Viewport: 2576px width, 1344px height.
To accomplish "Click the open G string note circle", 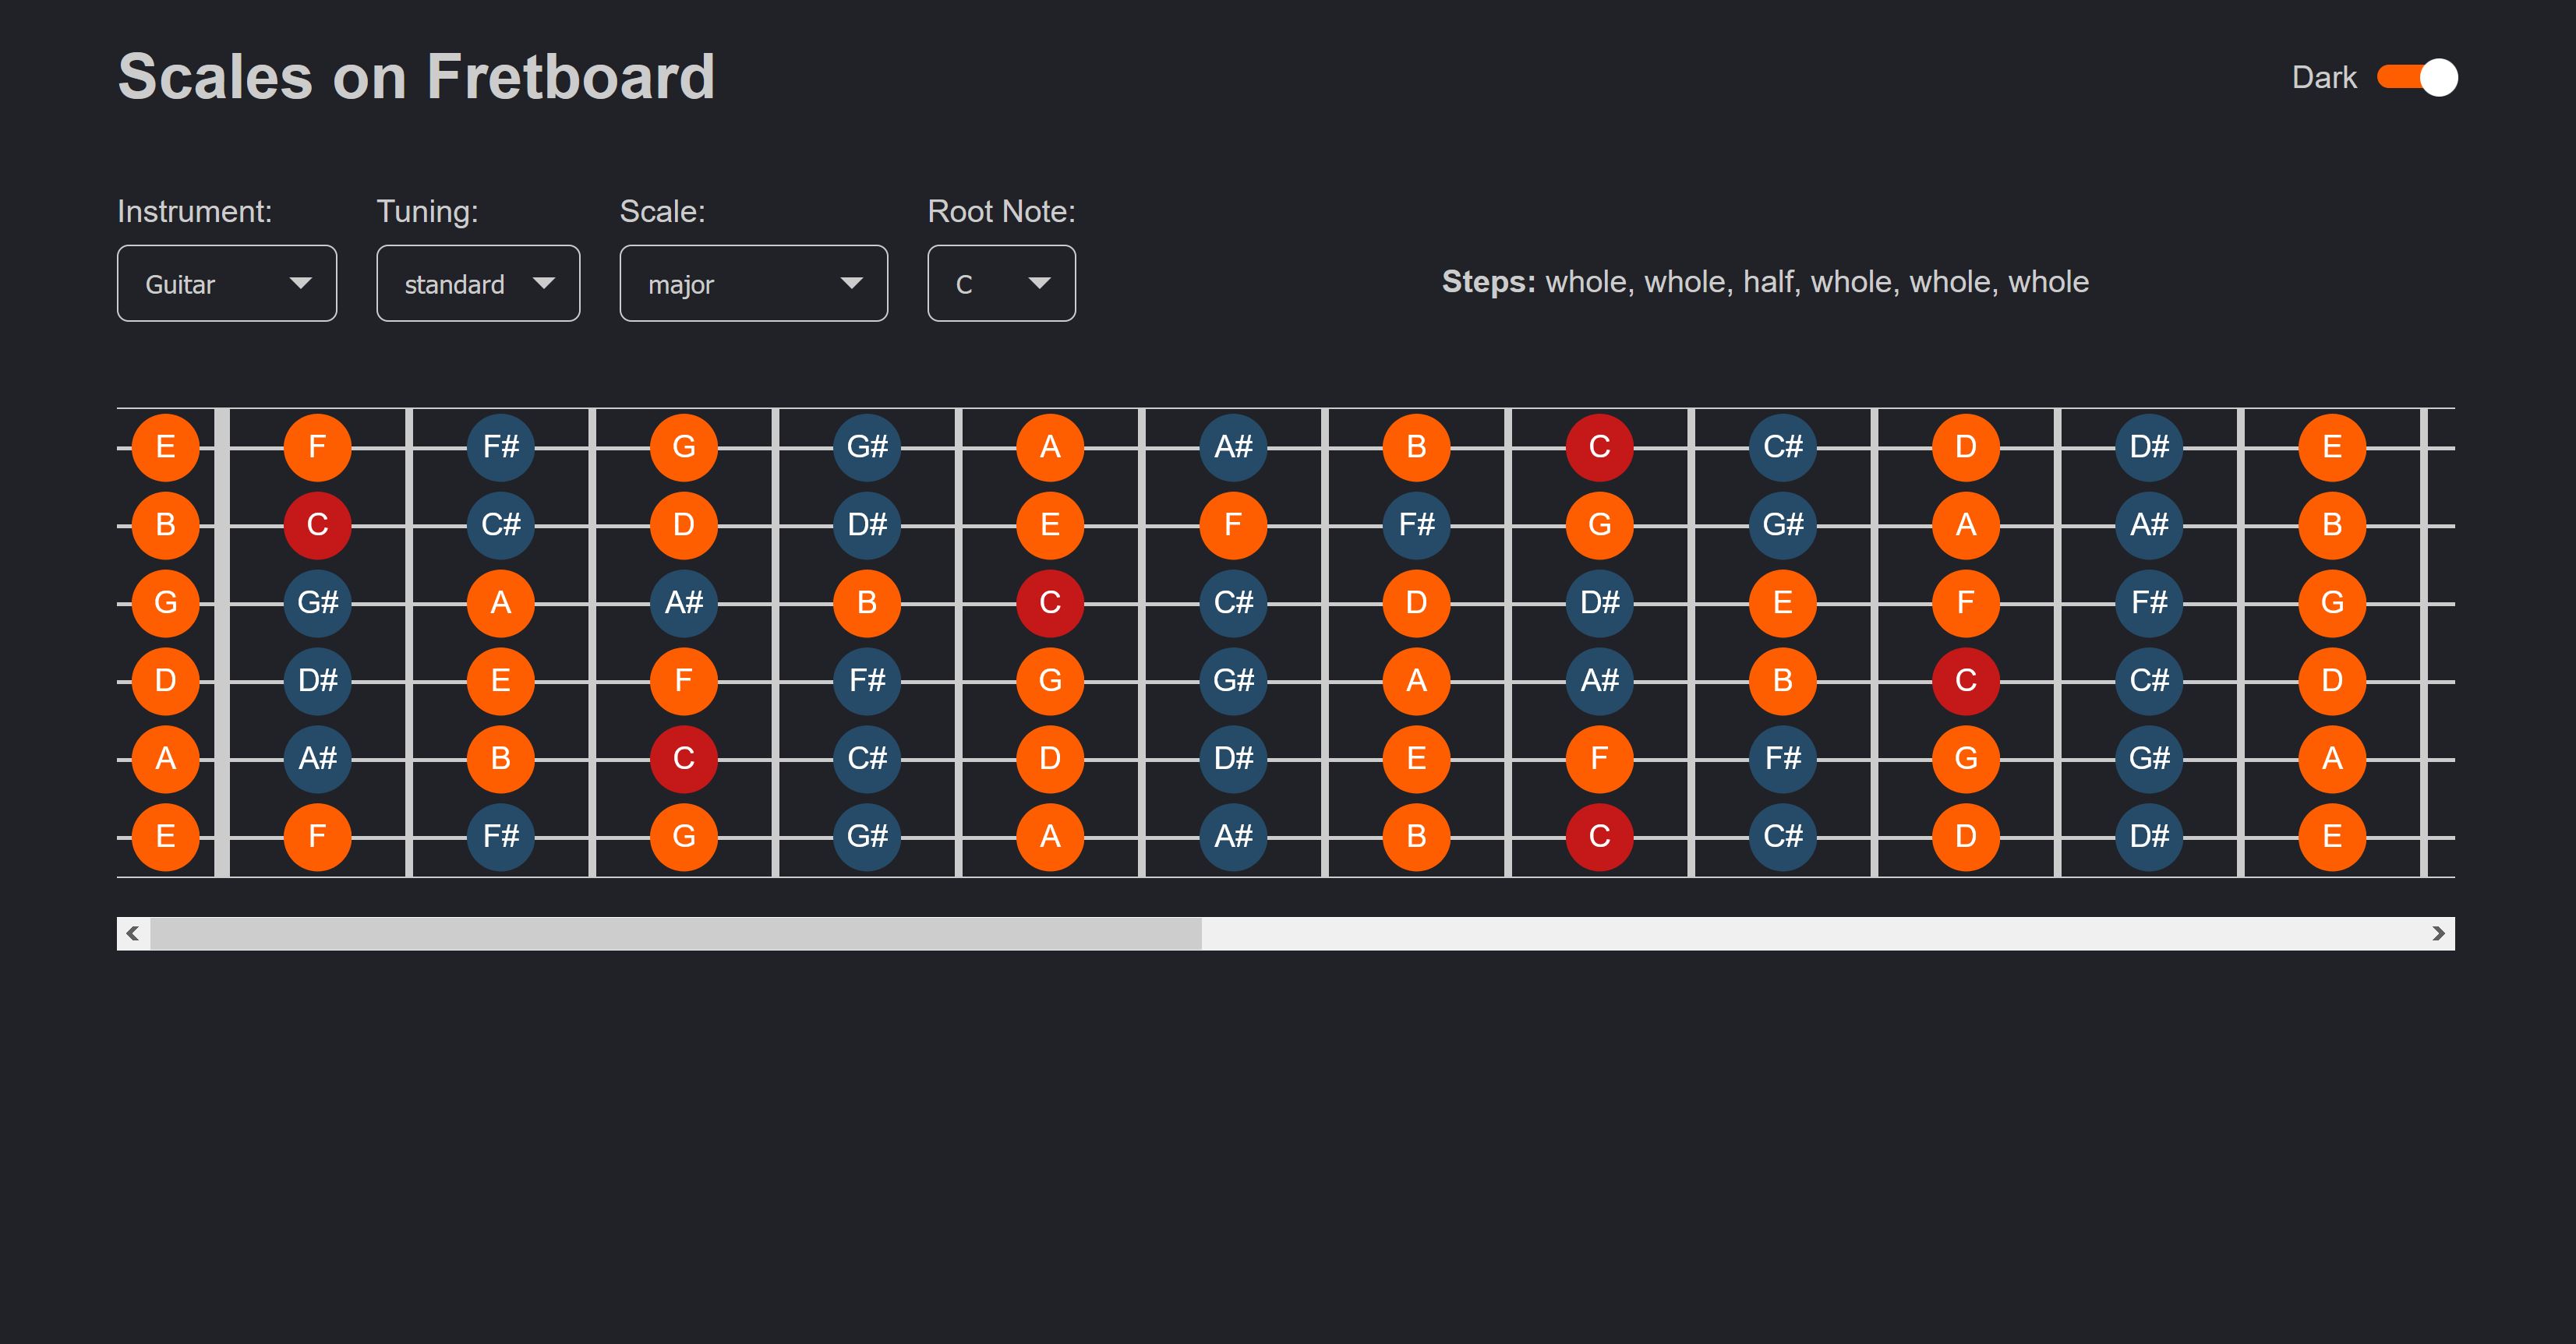I will pyautogui.click(x=166, y=602).
